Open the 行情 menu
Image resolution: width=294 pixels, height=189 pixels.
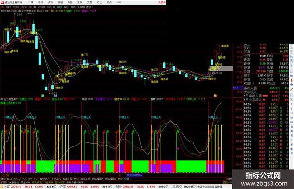tap(31, 2)
